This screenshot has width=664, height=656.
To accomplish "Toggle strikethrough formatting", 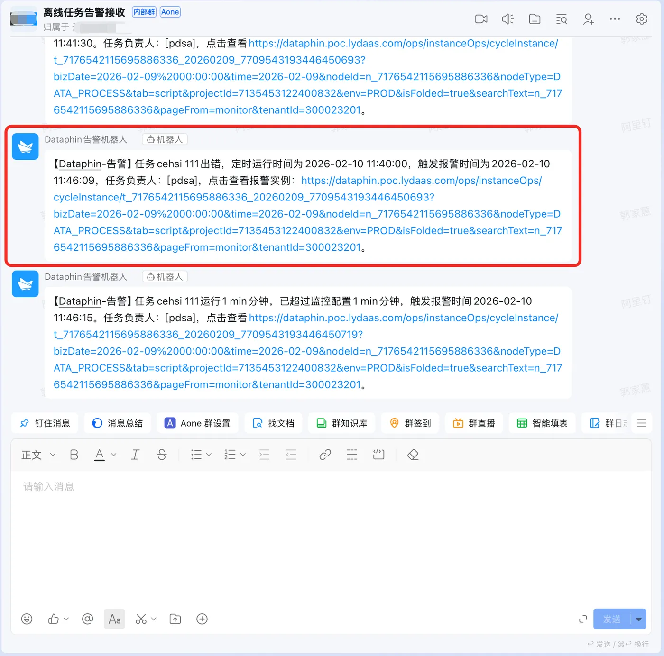I will click(x=162, y=455).
